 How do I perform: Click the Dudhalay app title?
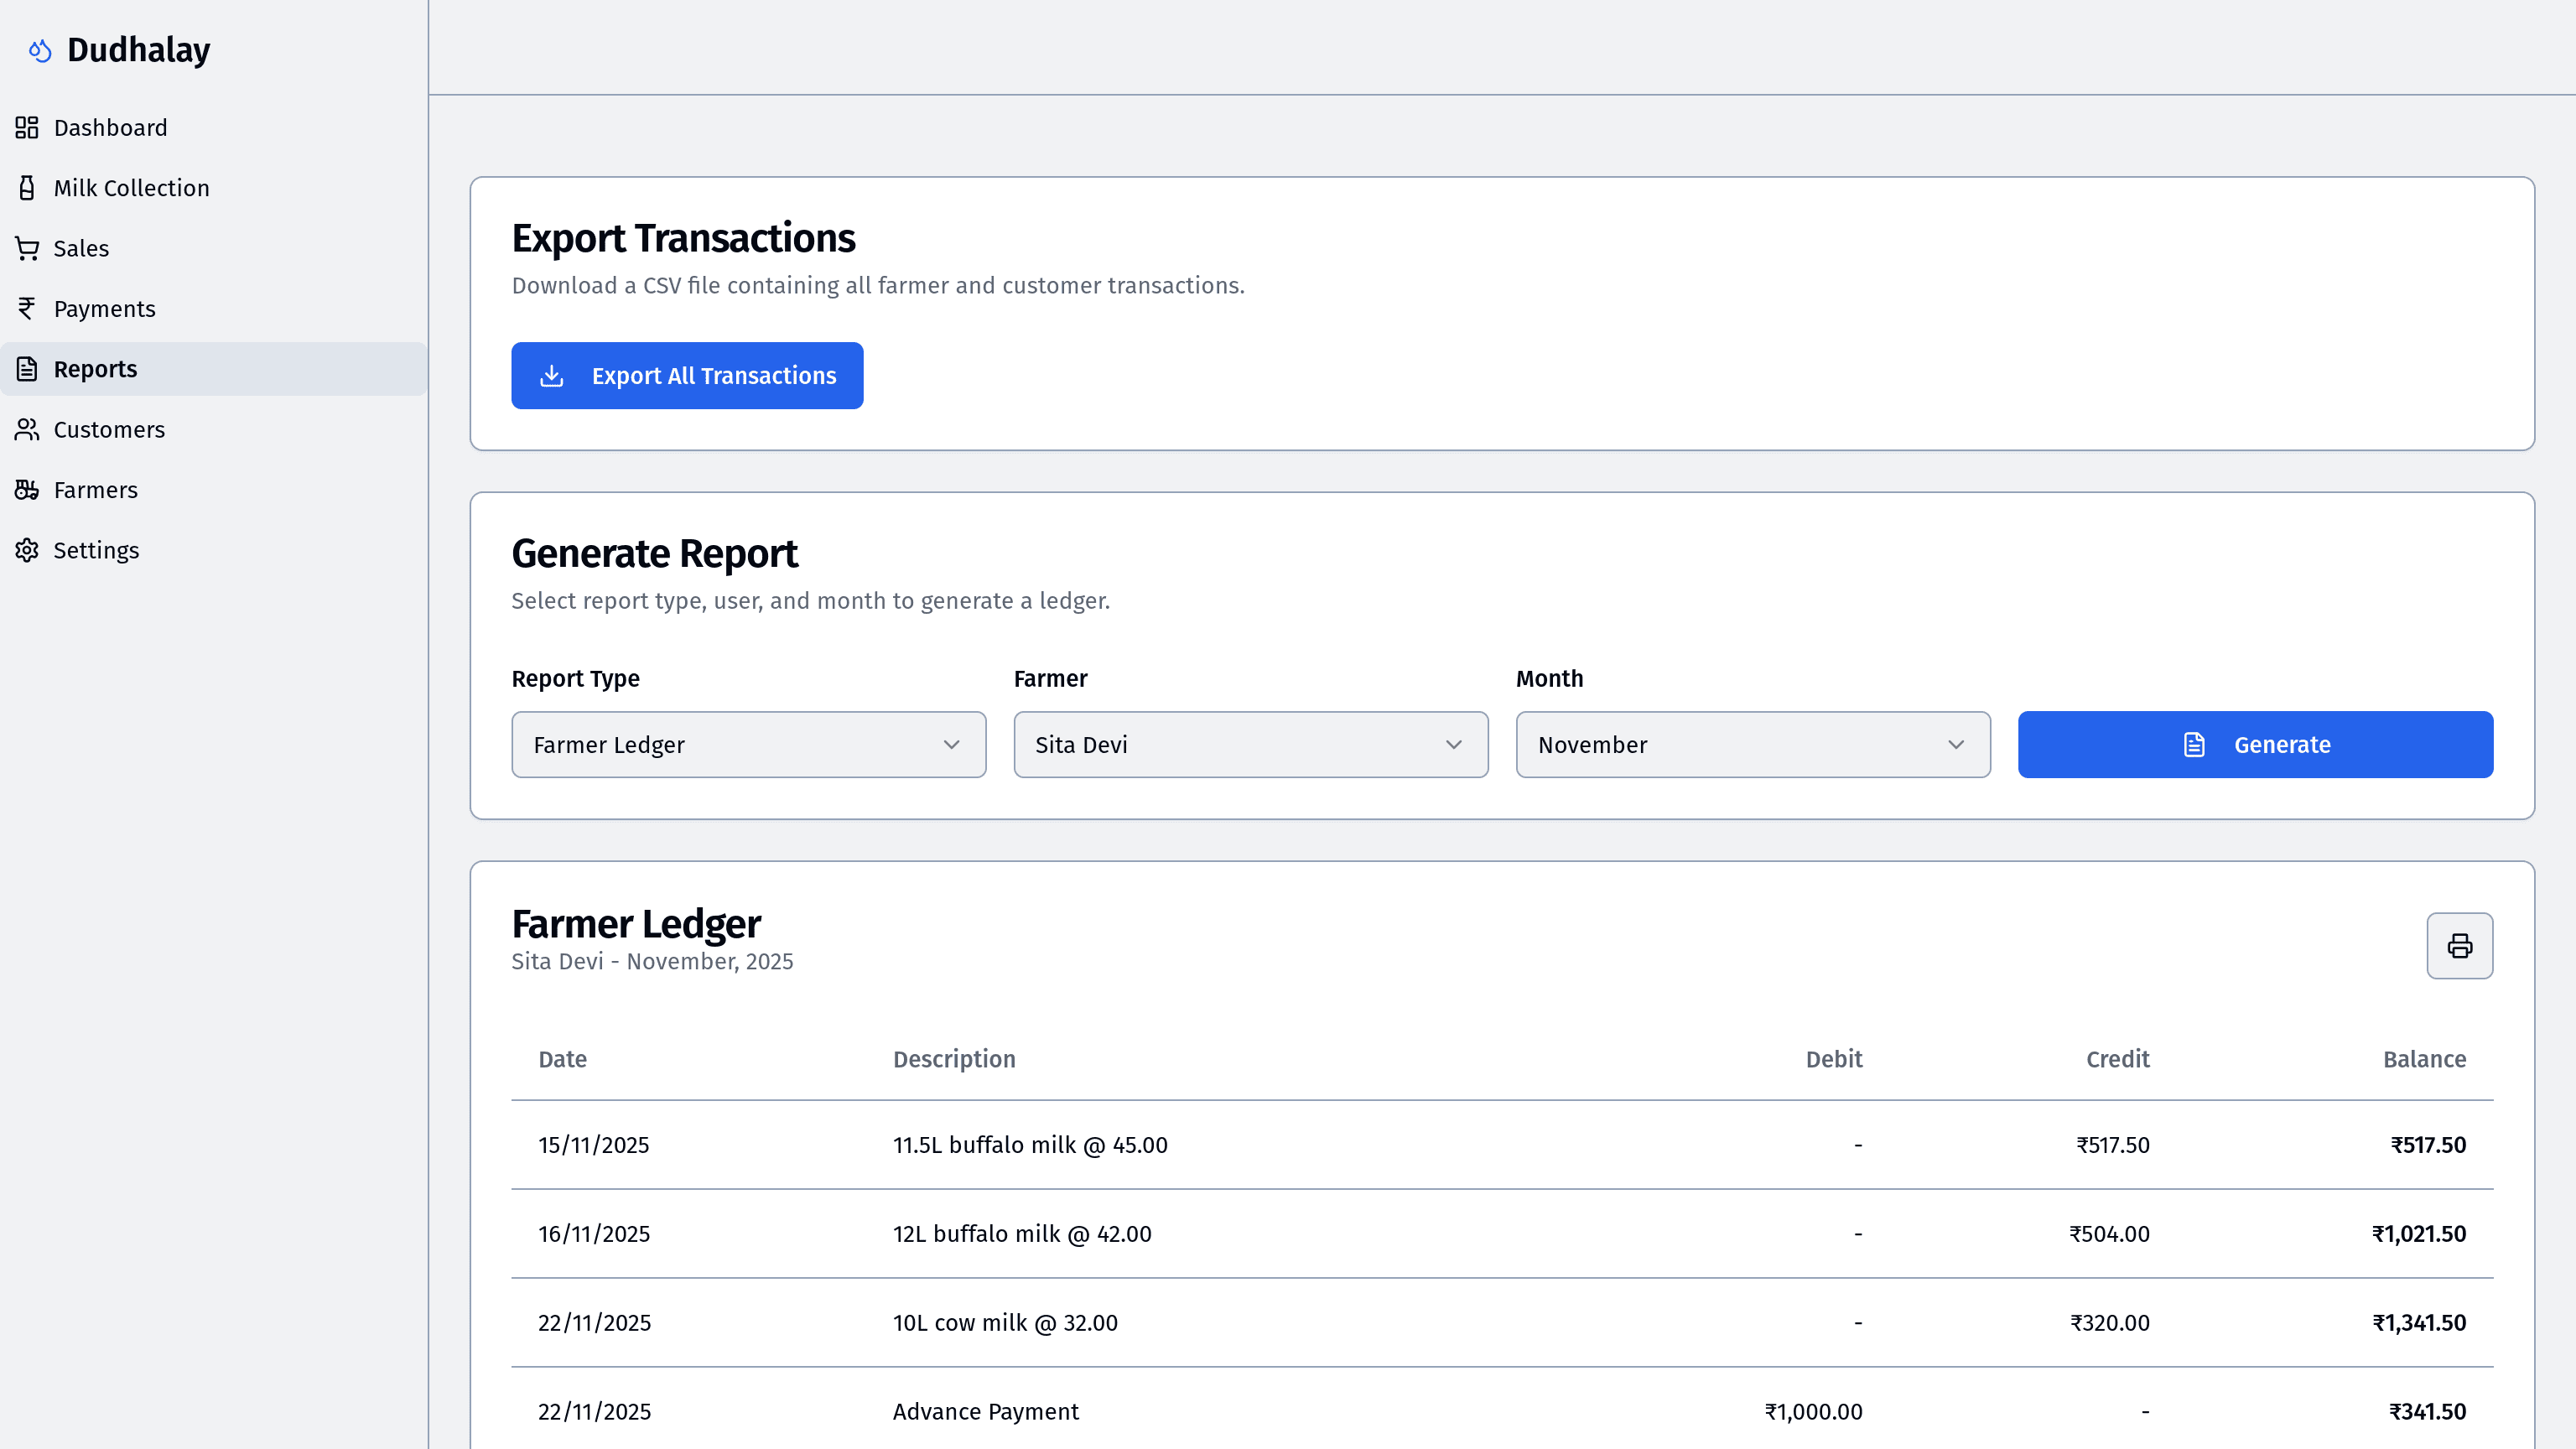pos(139,50)
